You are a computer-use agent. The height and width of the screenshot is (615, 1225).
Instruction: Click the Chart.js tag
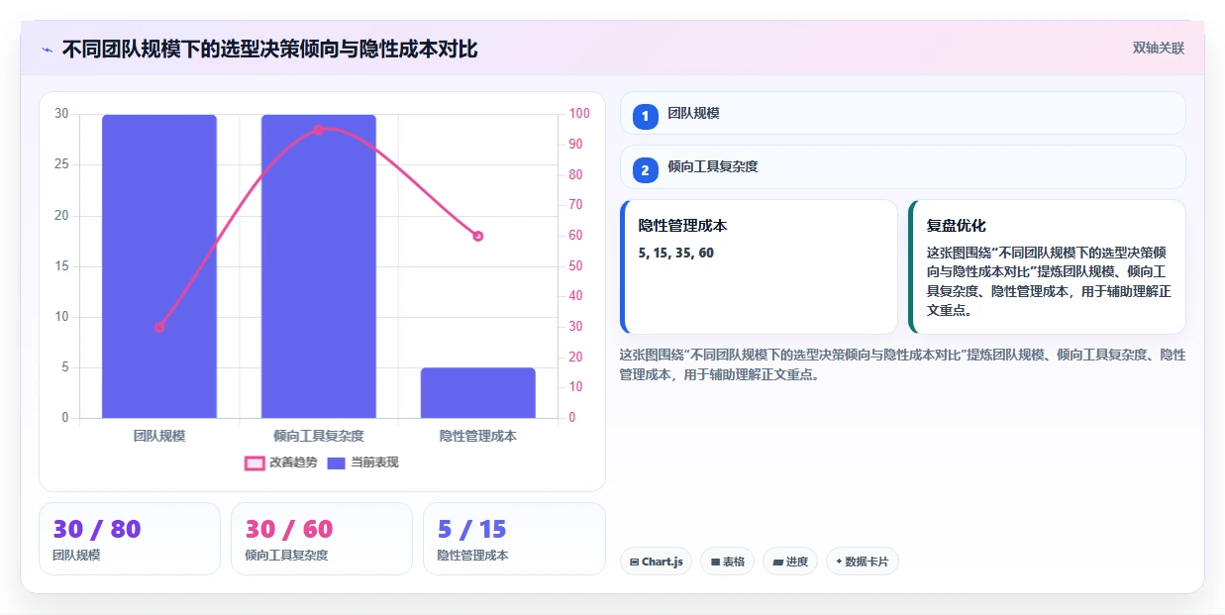[657, 562]
